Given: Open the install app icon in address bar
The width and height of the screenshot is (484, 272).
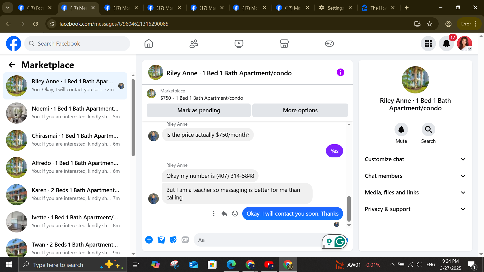Looking at the screenshot, I should [417, 24].
